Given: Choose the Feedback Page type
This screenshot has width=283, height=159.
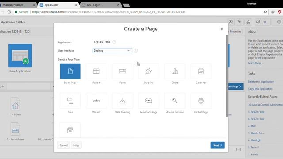Looking at the screenshot, I should 149,101.
